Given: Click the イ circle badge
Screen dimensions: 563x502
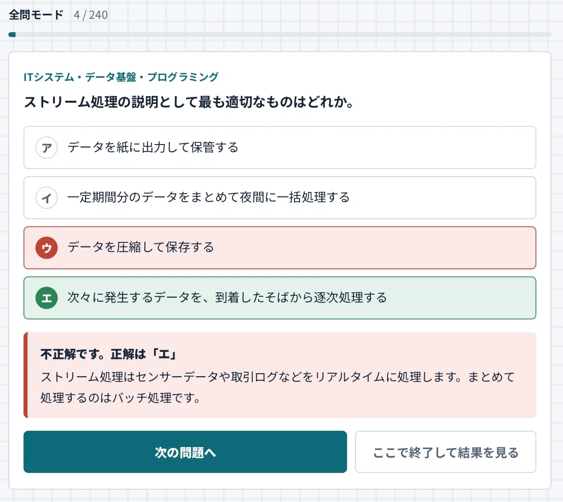Looking at the screenshot, I should point(46,198).
